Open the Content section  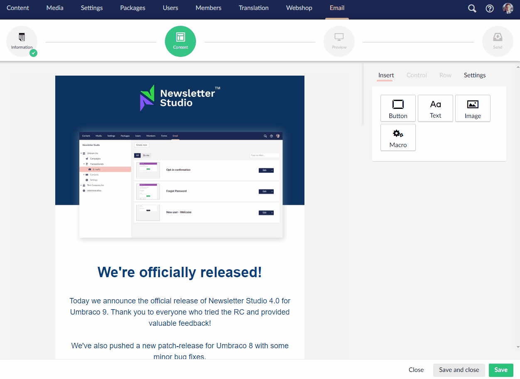[18, 8]
